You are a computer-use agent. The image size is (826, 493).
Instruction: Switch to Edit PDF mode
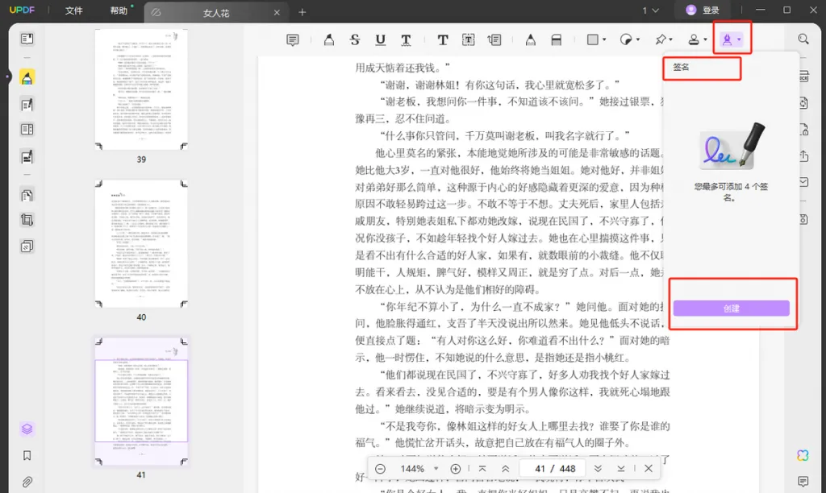(27, 105)
